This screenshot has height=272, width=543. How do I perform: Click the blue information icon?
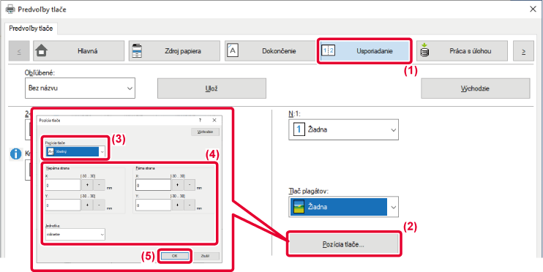[15, 154]
